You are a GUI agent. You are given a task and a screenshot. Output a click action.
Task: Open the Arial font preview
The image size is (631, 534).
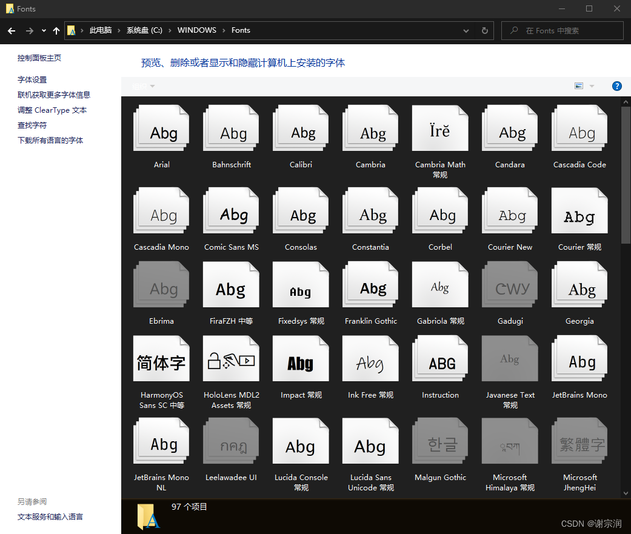click(x=161, y=128)
